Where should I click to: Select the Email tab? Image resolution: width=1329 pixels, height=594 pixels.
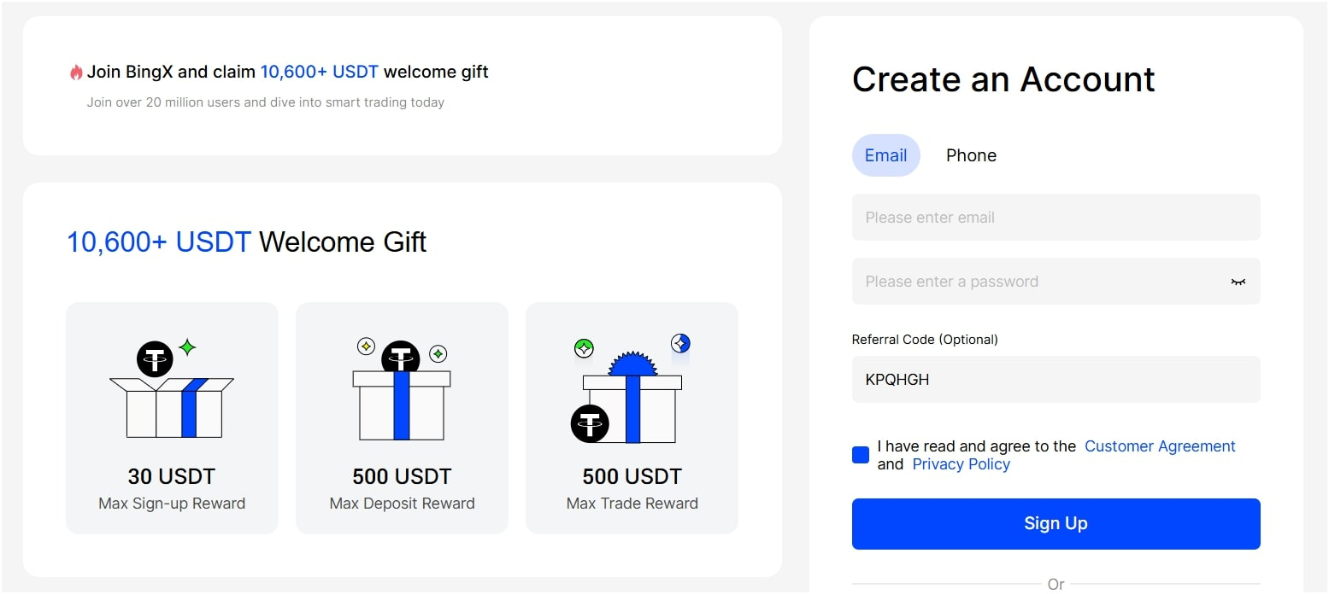885,155
